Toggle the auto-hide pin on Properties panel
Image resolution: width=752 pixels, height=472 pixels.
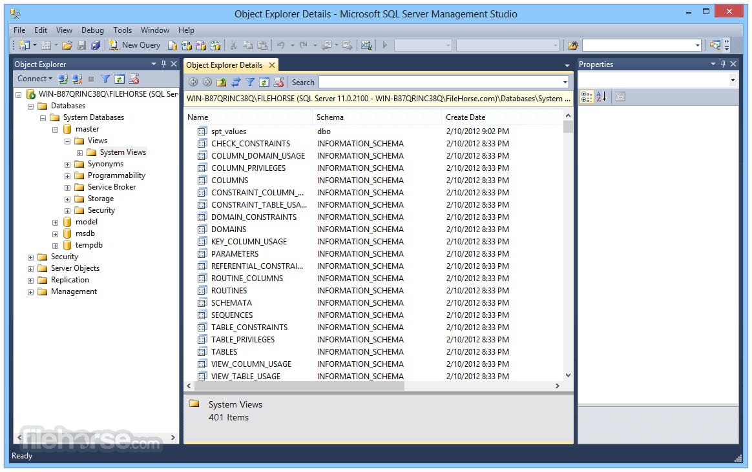point(723,64)
